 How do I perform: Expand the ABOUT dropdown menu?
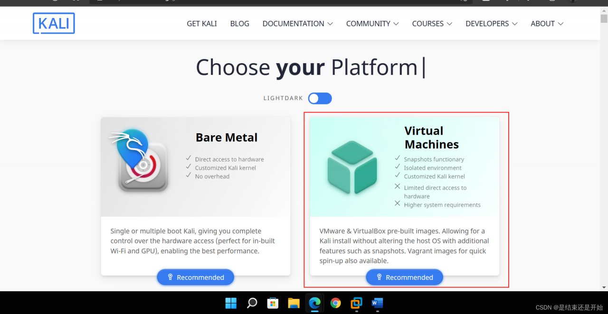[x=547, y=24]
